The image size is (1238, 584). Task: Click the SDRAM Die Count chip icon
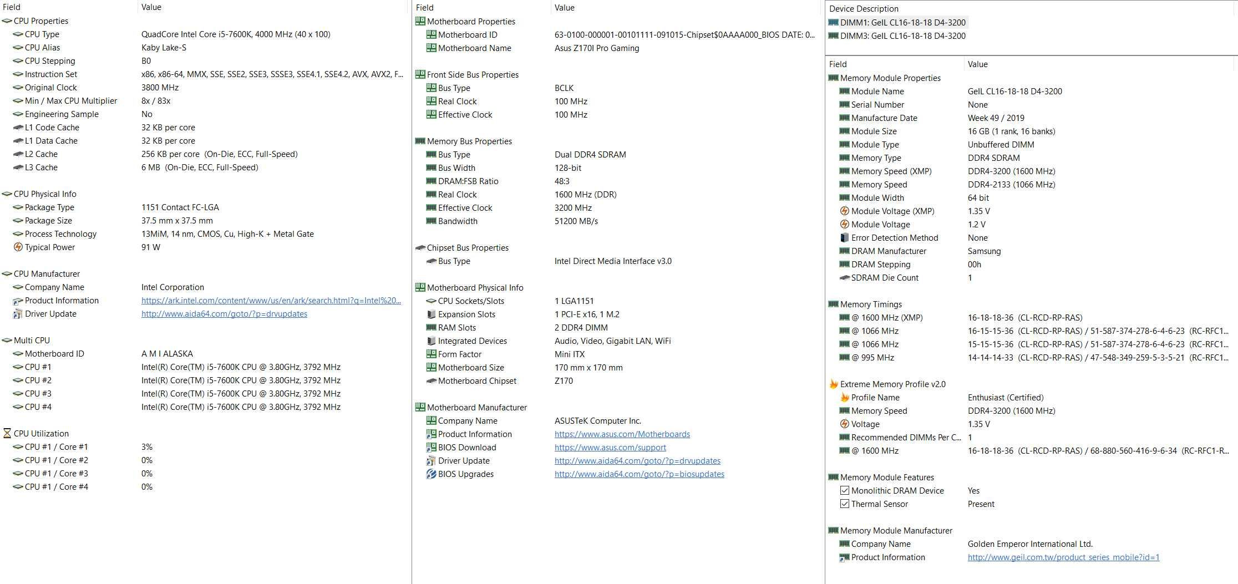[844, 278]
